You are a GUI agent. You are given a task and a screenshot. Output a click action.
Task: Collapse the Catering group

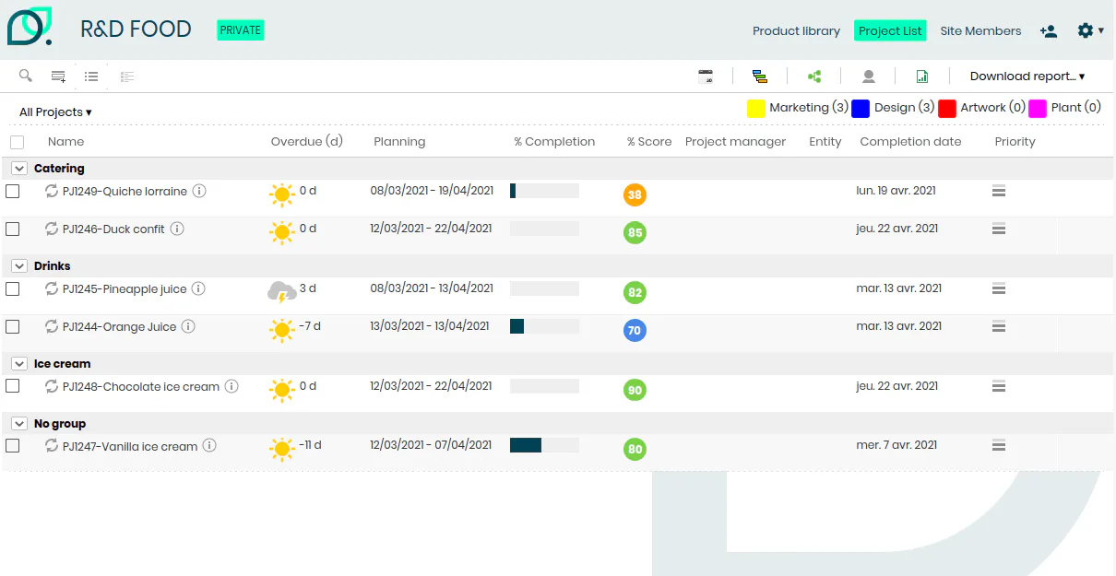[x=18, y=169]
